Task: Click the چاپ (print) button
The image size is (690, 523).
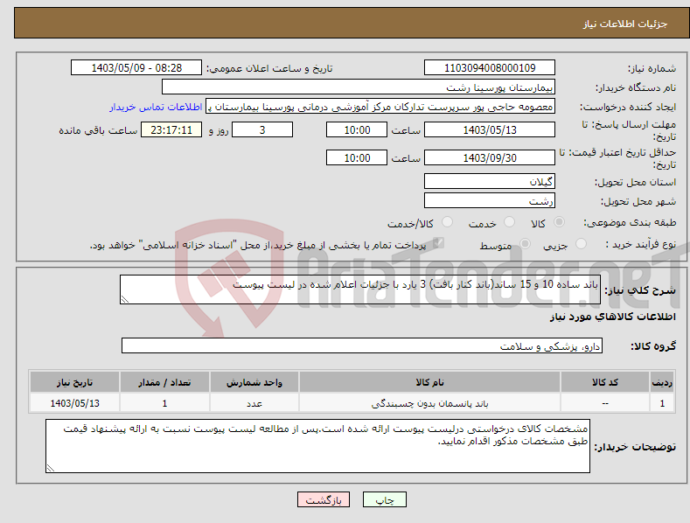Action: pos(384,499)
